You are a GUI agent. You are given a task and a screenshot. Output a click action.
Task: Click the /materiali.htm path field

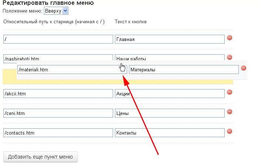(x=72, y=70)
